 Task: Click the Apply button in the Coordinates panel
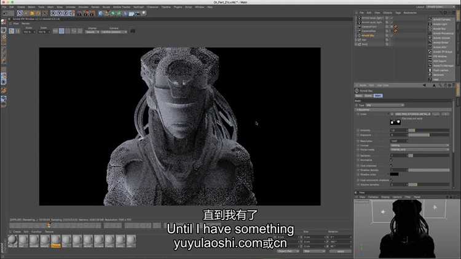click(x=340, y=252)
